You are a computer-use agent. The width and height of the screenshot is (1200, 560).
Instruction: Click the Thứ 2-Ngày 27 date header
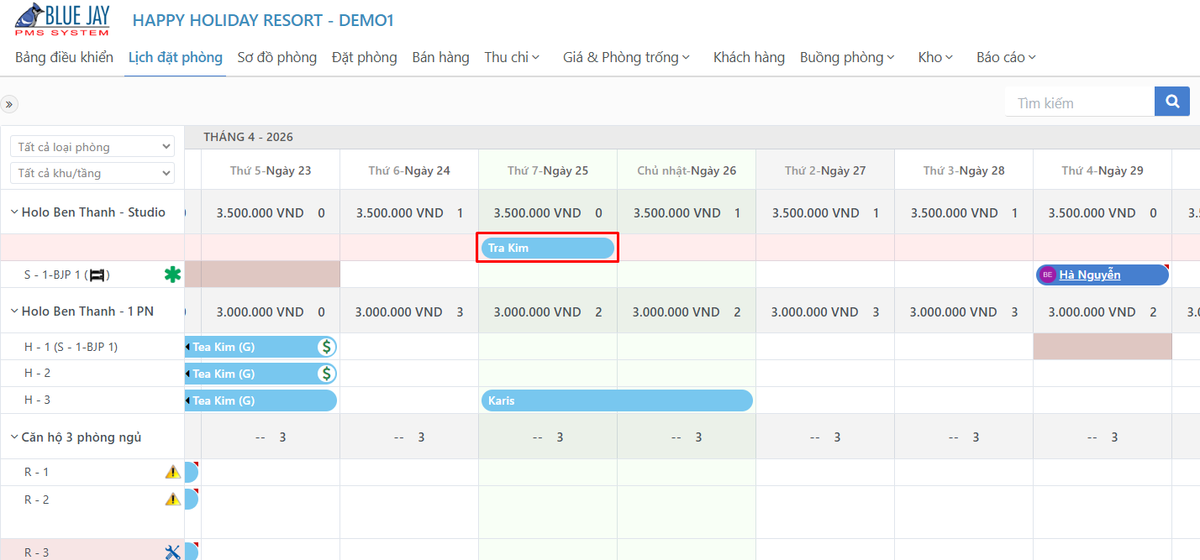[x=825, y=170]
